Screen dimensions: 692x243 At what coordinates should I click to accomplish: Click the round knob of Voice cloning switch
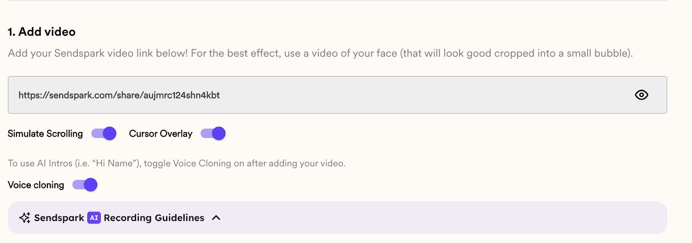[90, 185]
